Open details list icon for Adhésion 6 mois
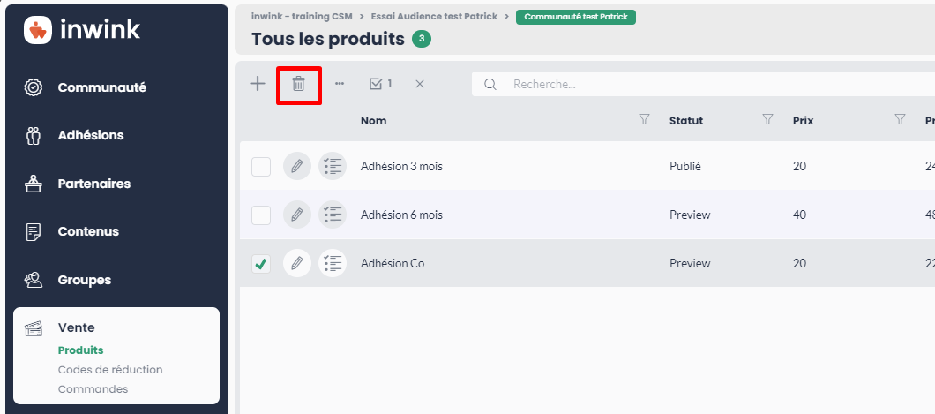935x414 pixels. (x=333, y=215)
